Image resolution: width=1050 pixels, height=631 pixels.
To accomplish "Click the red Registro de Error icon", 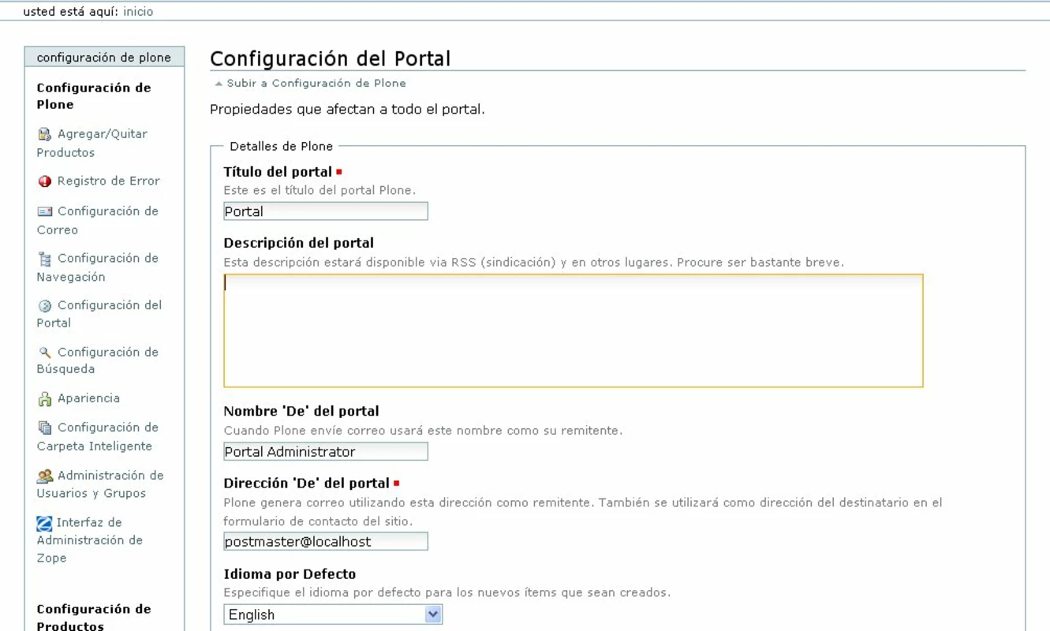I will pos(44,181).
